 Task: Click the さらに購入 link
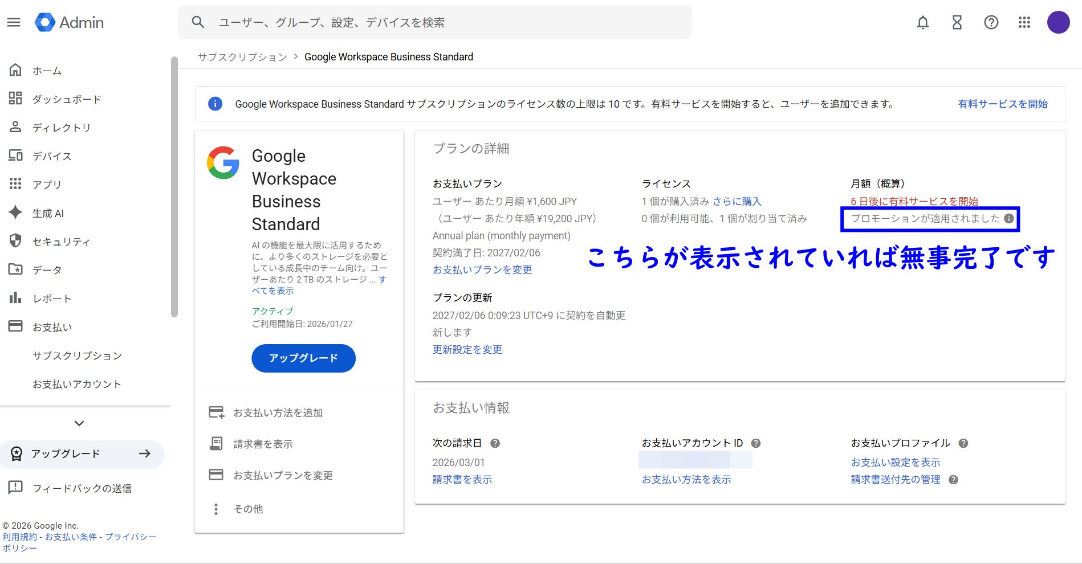(737, 201)
